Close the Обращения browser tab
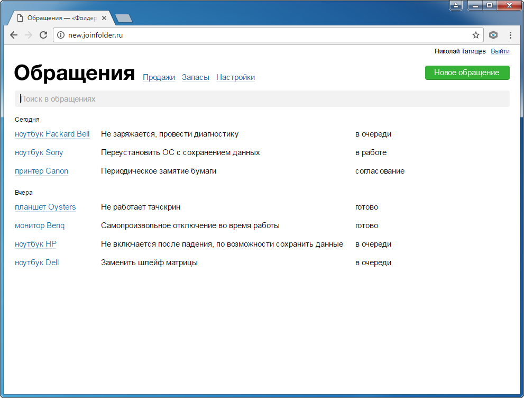This screenshot has width=524, height=398. coord(104,18)
